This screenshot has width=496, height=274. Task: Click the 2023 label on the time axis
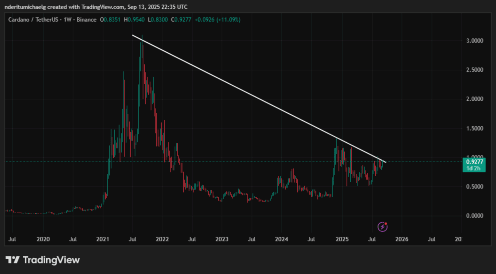pyautogui.click(x=222, y=239)
